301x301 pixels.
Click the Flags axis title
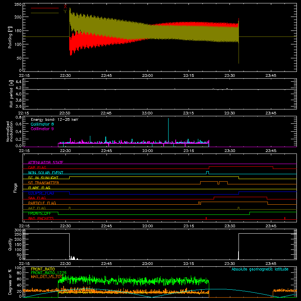click(x=15, y=188)
